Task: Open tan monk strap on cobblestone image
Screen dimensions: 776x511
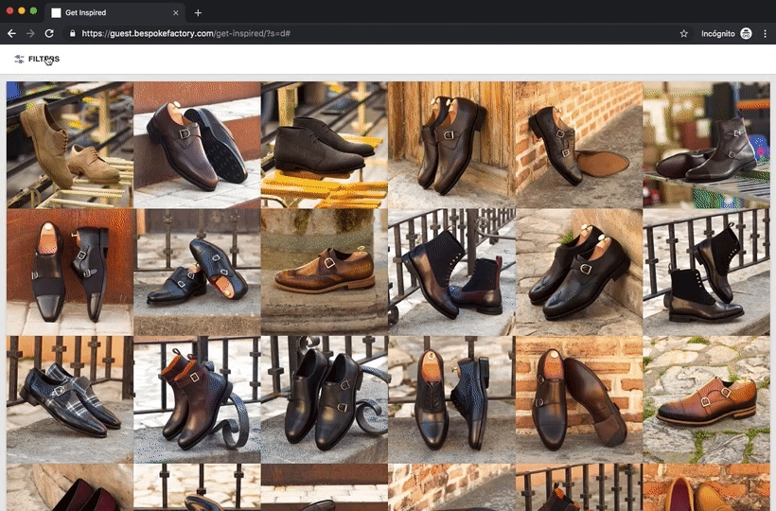Action: tap(706, 398)
